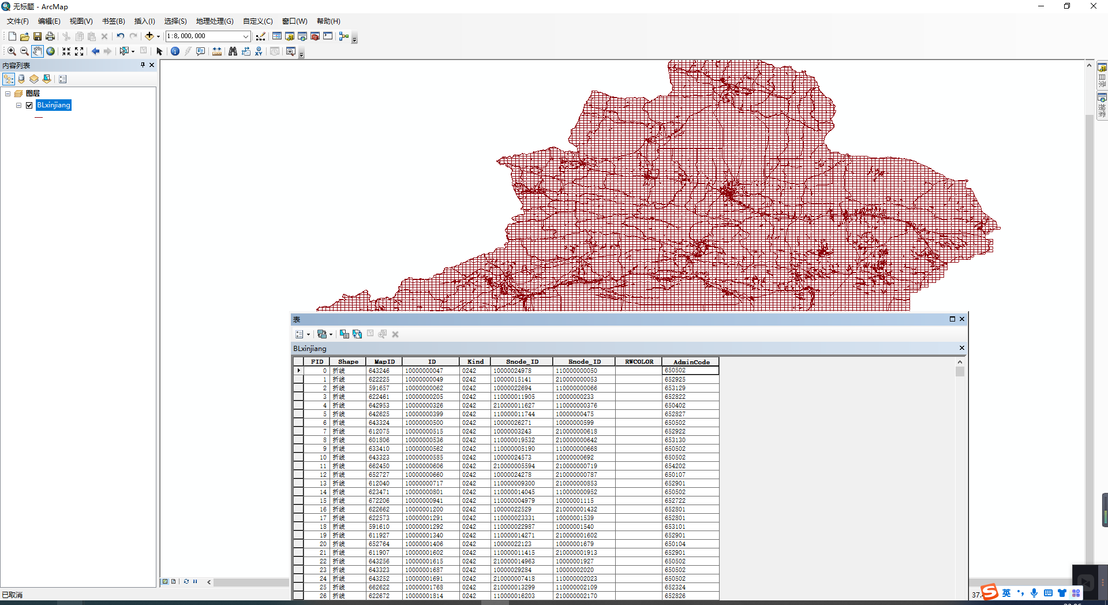Switch contents panel to List By Source view

tap(21, 79)
